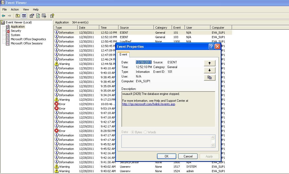Click the copy event details button
The width and height of the screenshot is (289, 174).
click(x=209, y=78)
